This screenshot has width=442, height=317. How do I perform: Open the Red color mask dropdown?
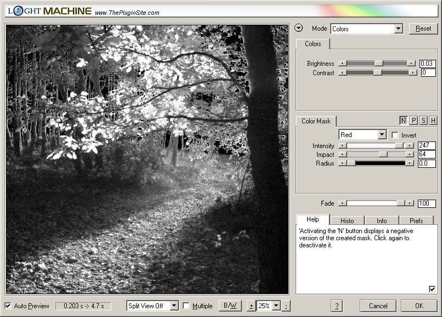(362, 135)
